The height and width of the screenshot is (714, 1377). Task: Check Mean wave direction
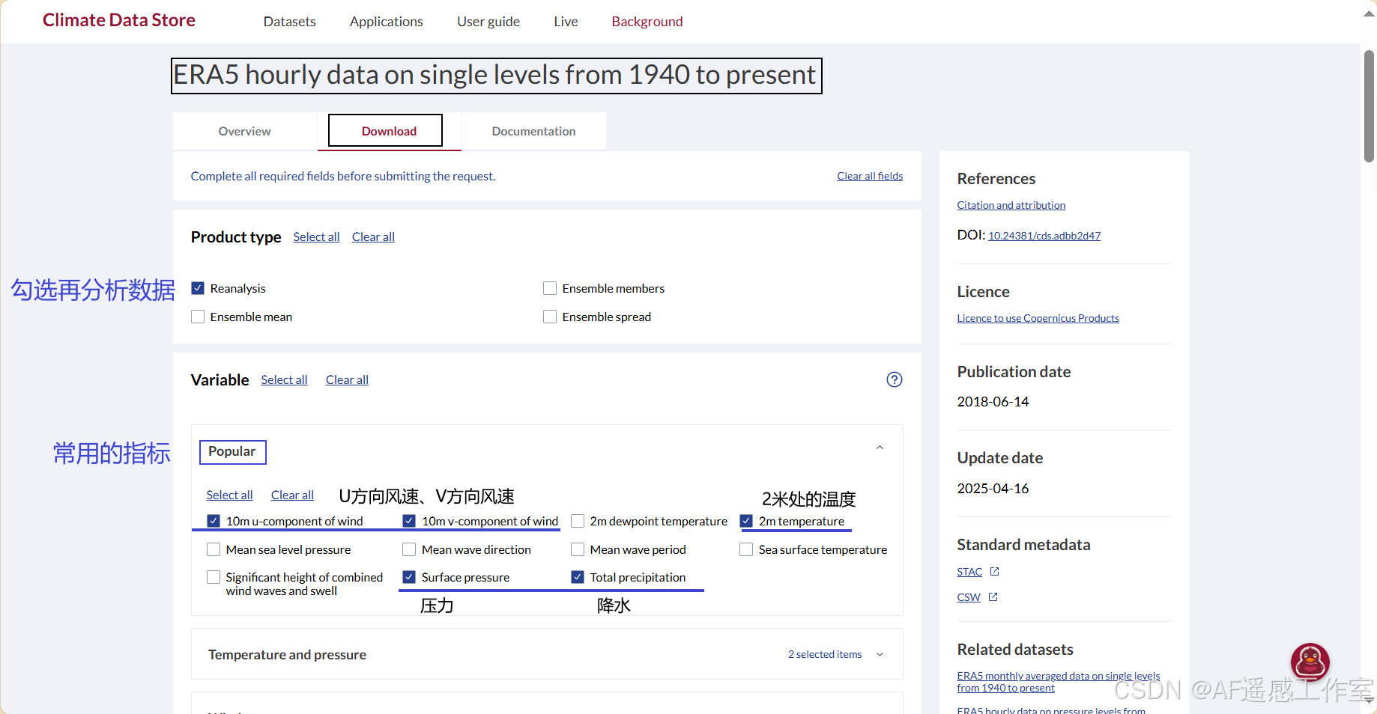click(x=409, y=549)
